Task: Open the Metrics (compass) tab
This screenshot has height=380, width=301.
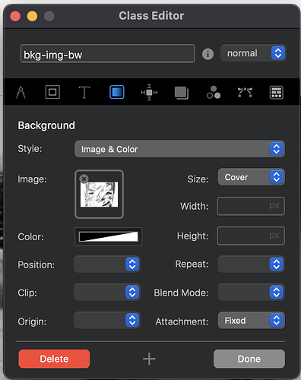Action: 21,92
